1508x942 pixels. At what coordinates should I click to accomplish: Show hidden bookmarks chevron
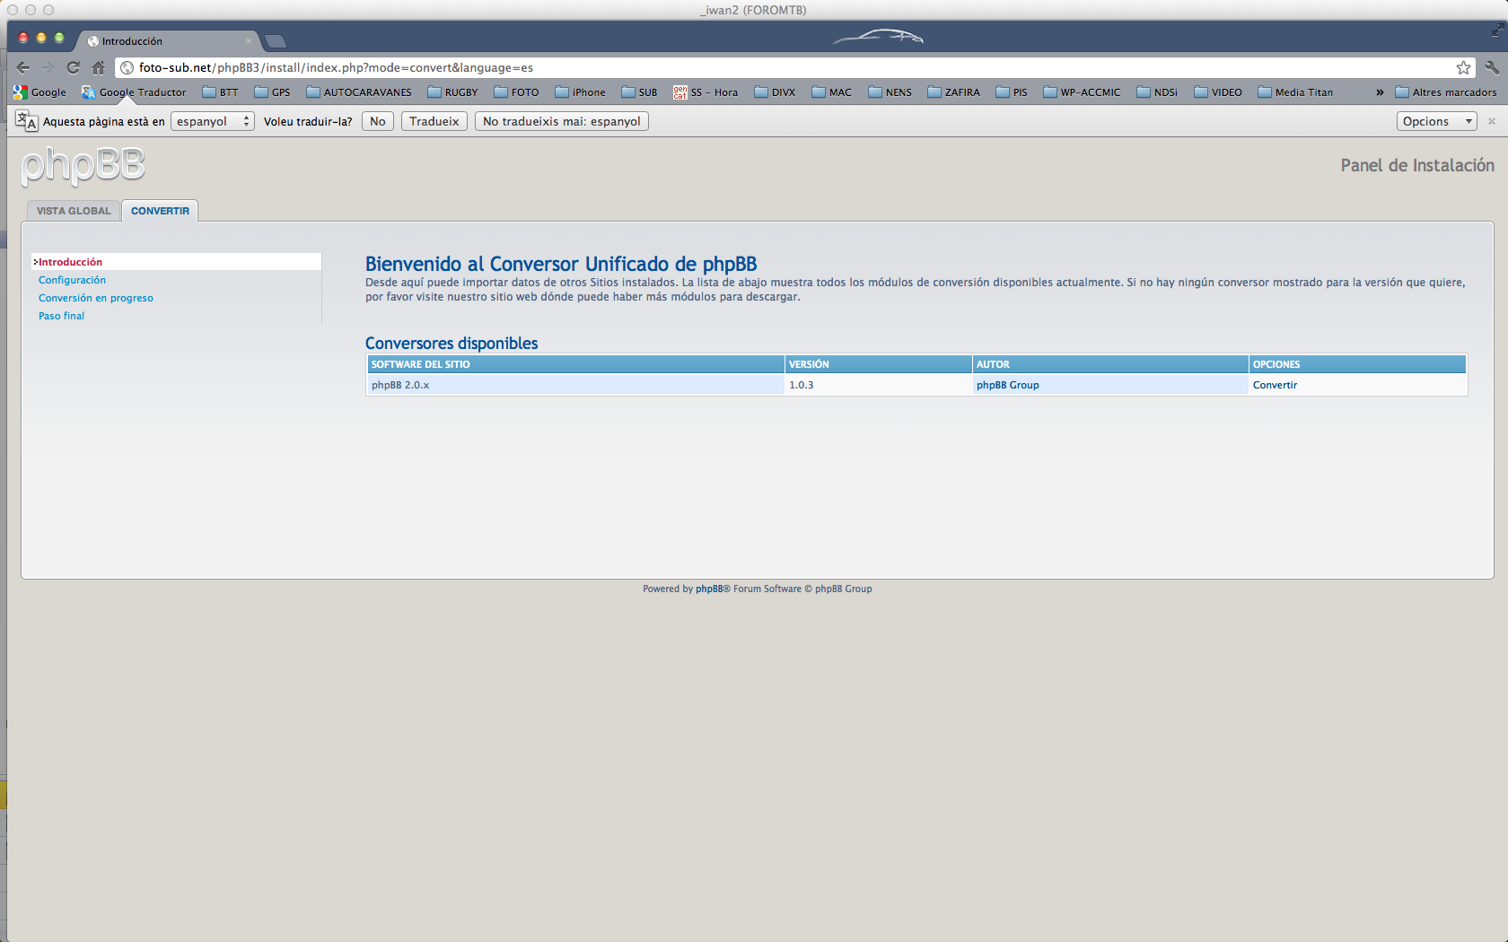[1380, 92]
